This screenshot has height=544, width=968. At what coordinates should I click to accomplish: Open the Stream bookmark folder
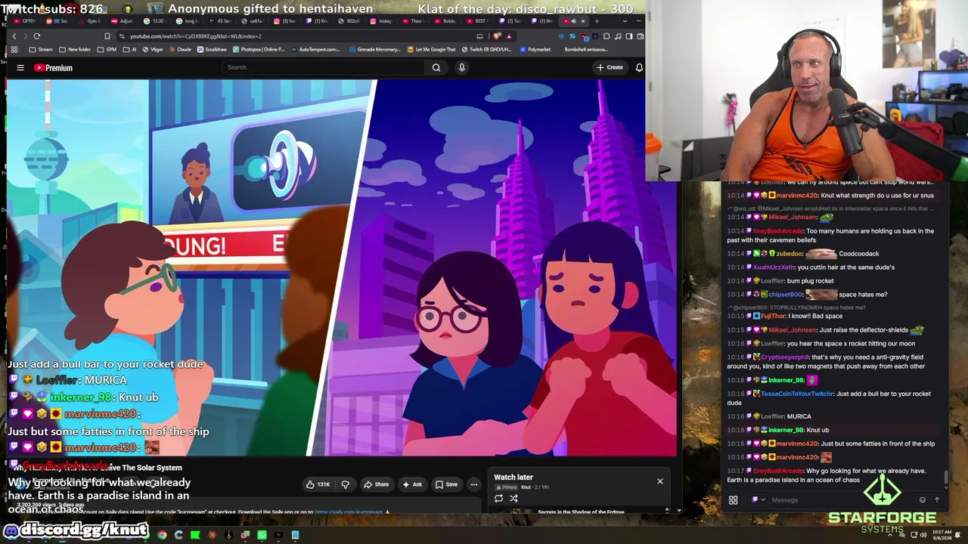(41, 50)
